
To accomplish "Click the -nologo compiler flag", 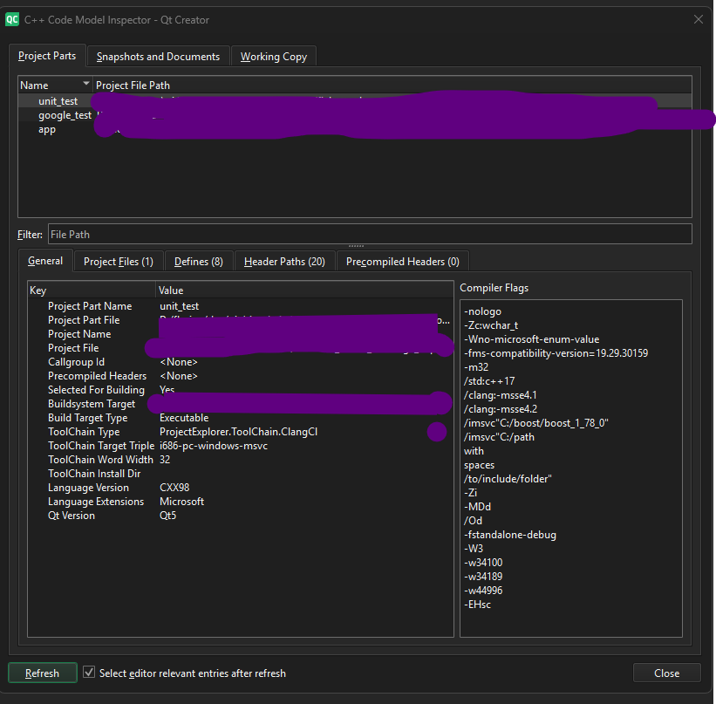I will [x=482, y=311].
